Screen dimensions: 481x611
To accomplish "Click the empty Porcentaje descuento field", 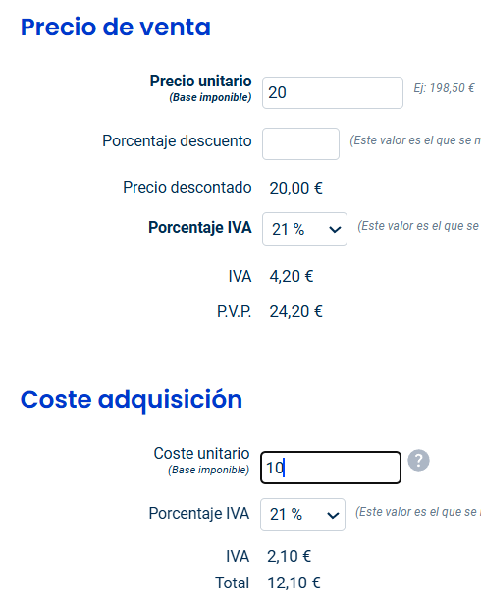I will point(300,143).
